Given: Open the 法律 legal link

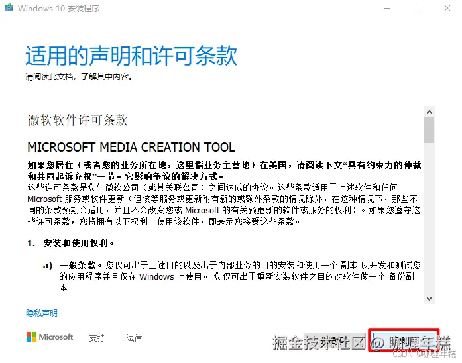Looking at the screenshot, I should pyautogui.click(x=134, y=337).
